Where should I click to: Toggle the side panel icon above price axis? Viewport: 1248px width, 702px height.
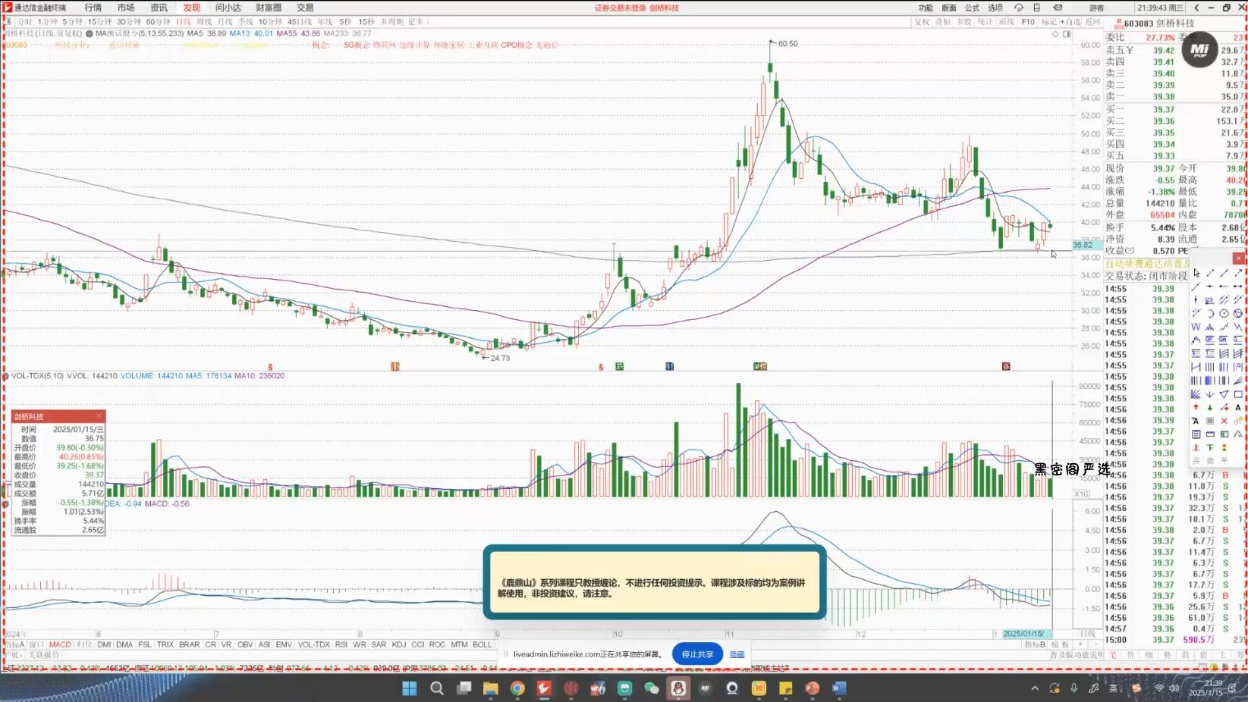[1067, 34]
